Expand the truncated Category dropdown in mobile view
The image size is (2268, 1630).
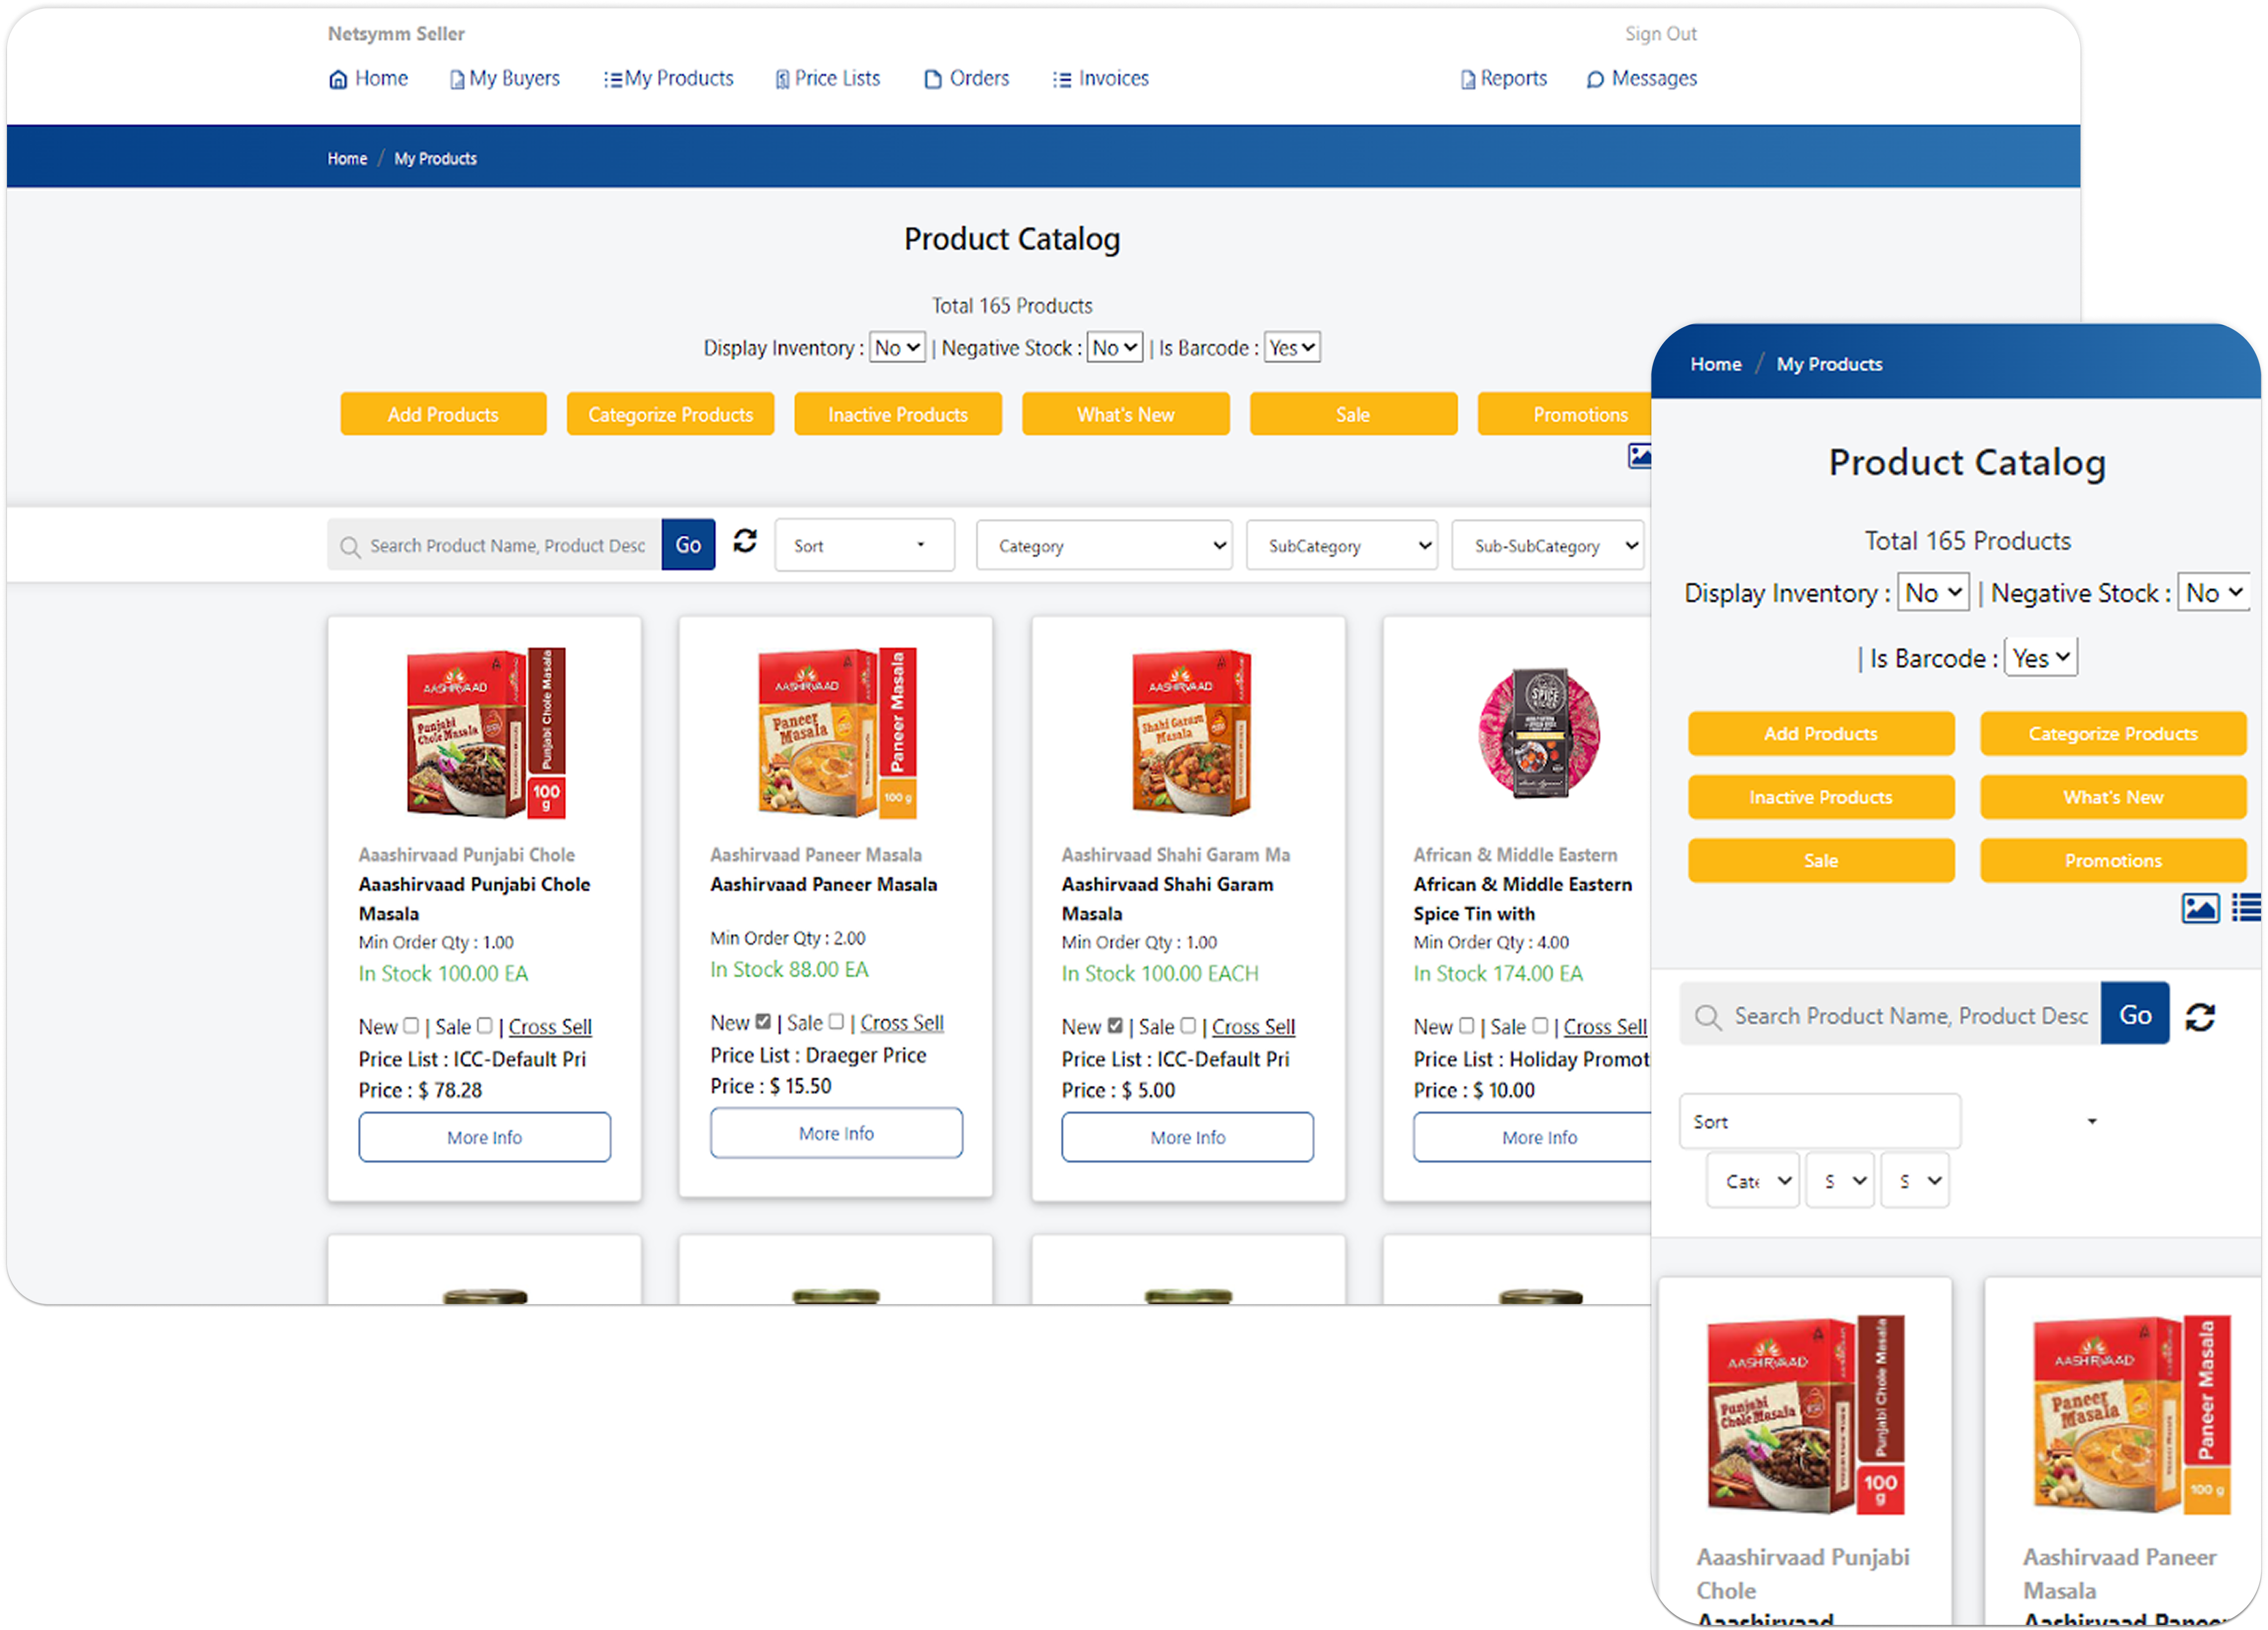click(x=1753, y=1181)
